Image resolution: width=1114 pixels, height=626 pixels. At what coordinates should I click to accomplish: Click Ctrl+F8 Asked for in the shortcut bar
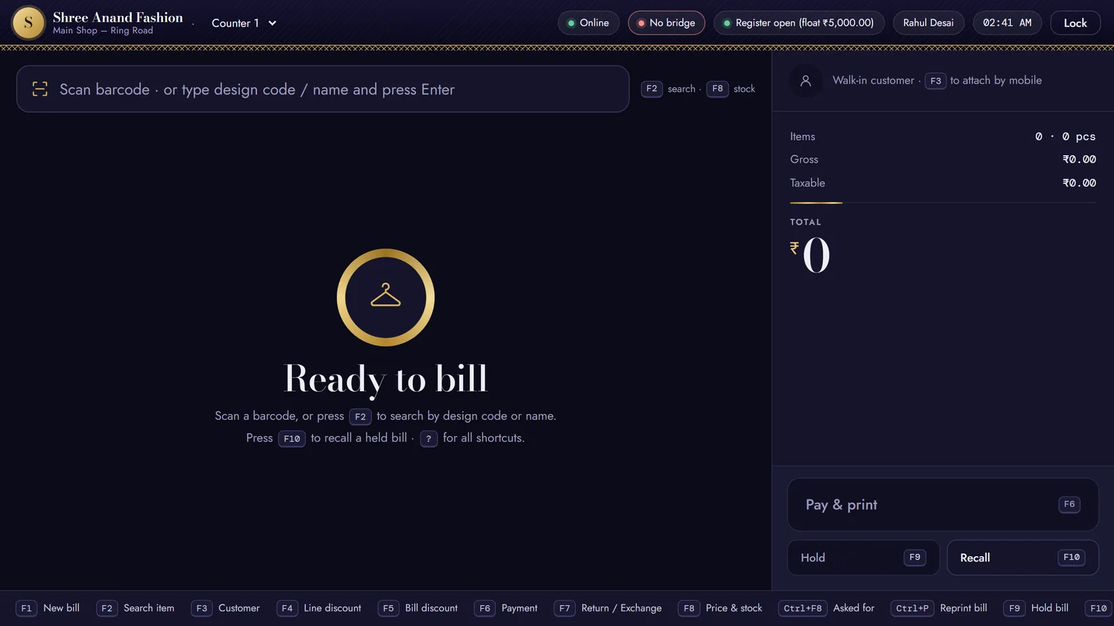click(x=826, y=609)
